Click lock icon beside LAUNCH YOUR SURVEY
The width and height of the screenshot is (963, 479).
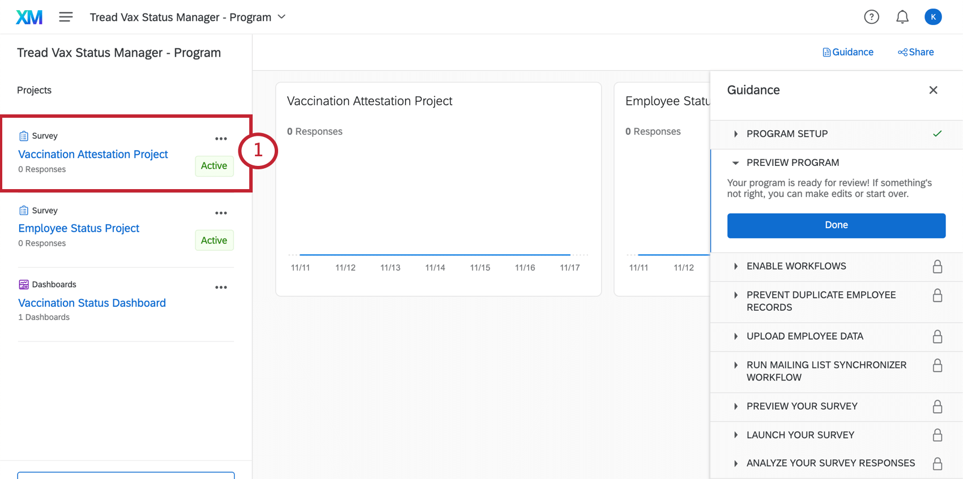coord(938,435)
